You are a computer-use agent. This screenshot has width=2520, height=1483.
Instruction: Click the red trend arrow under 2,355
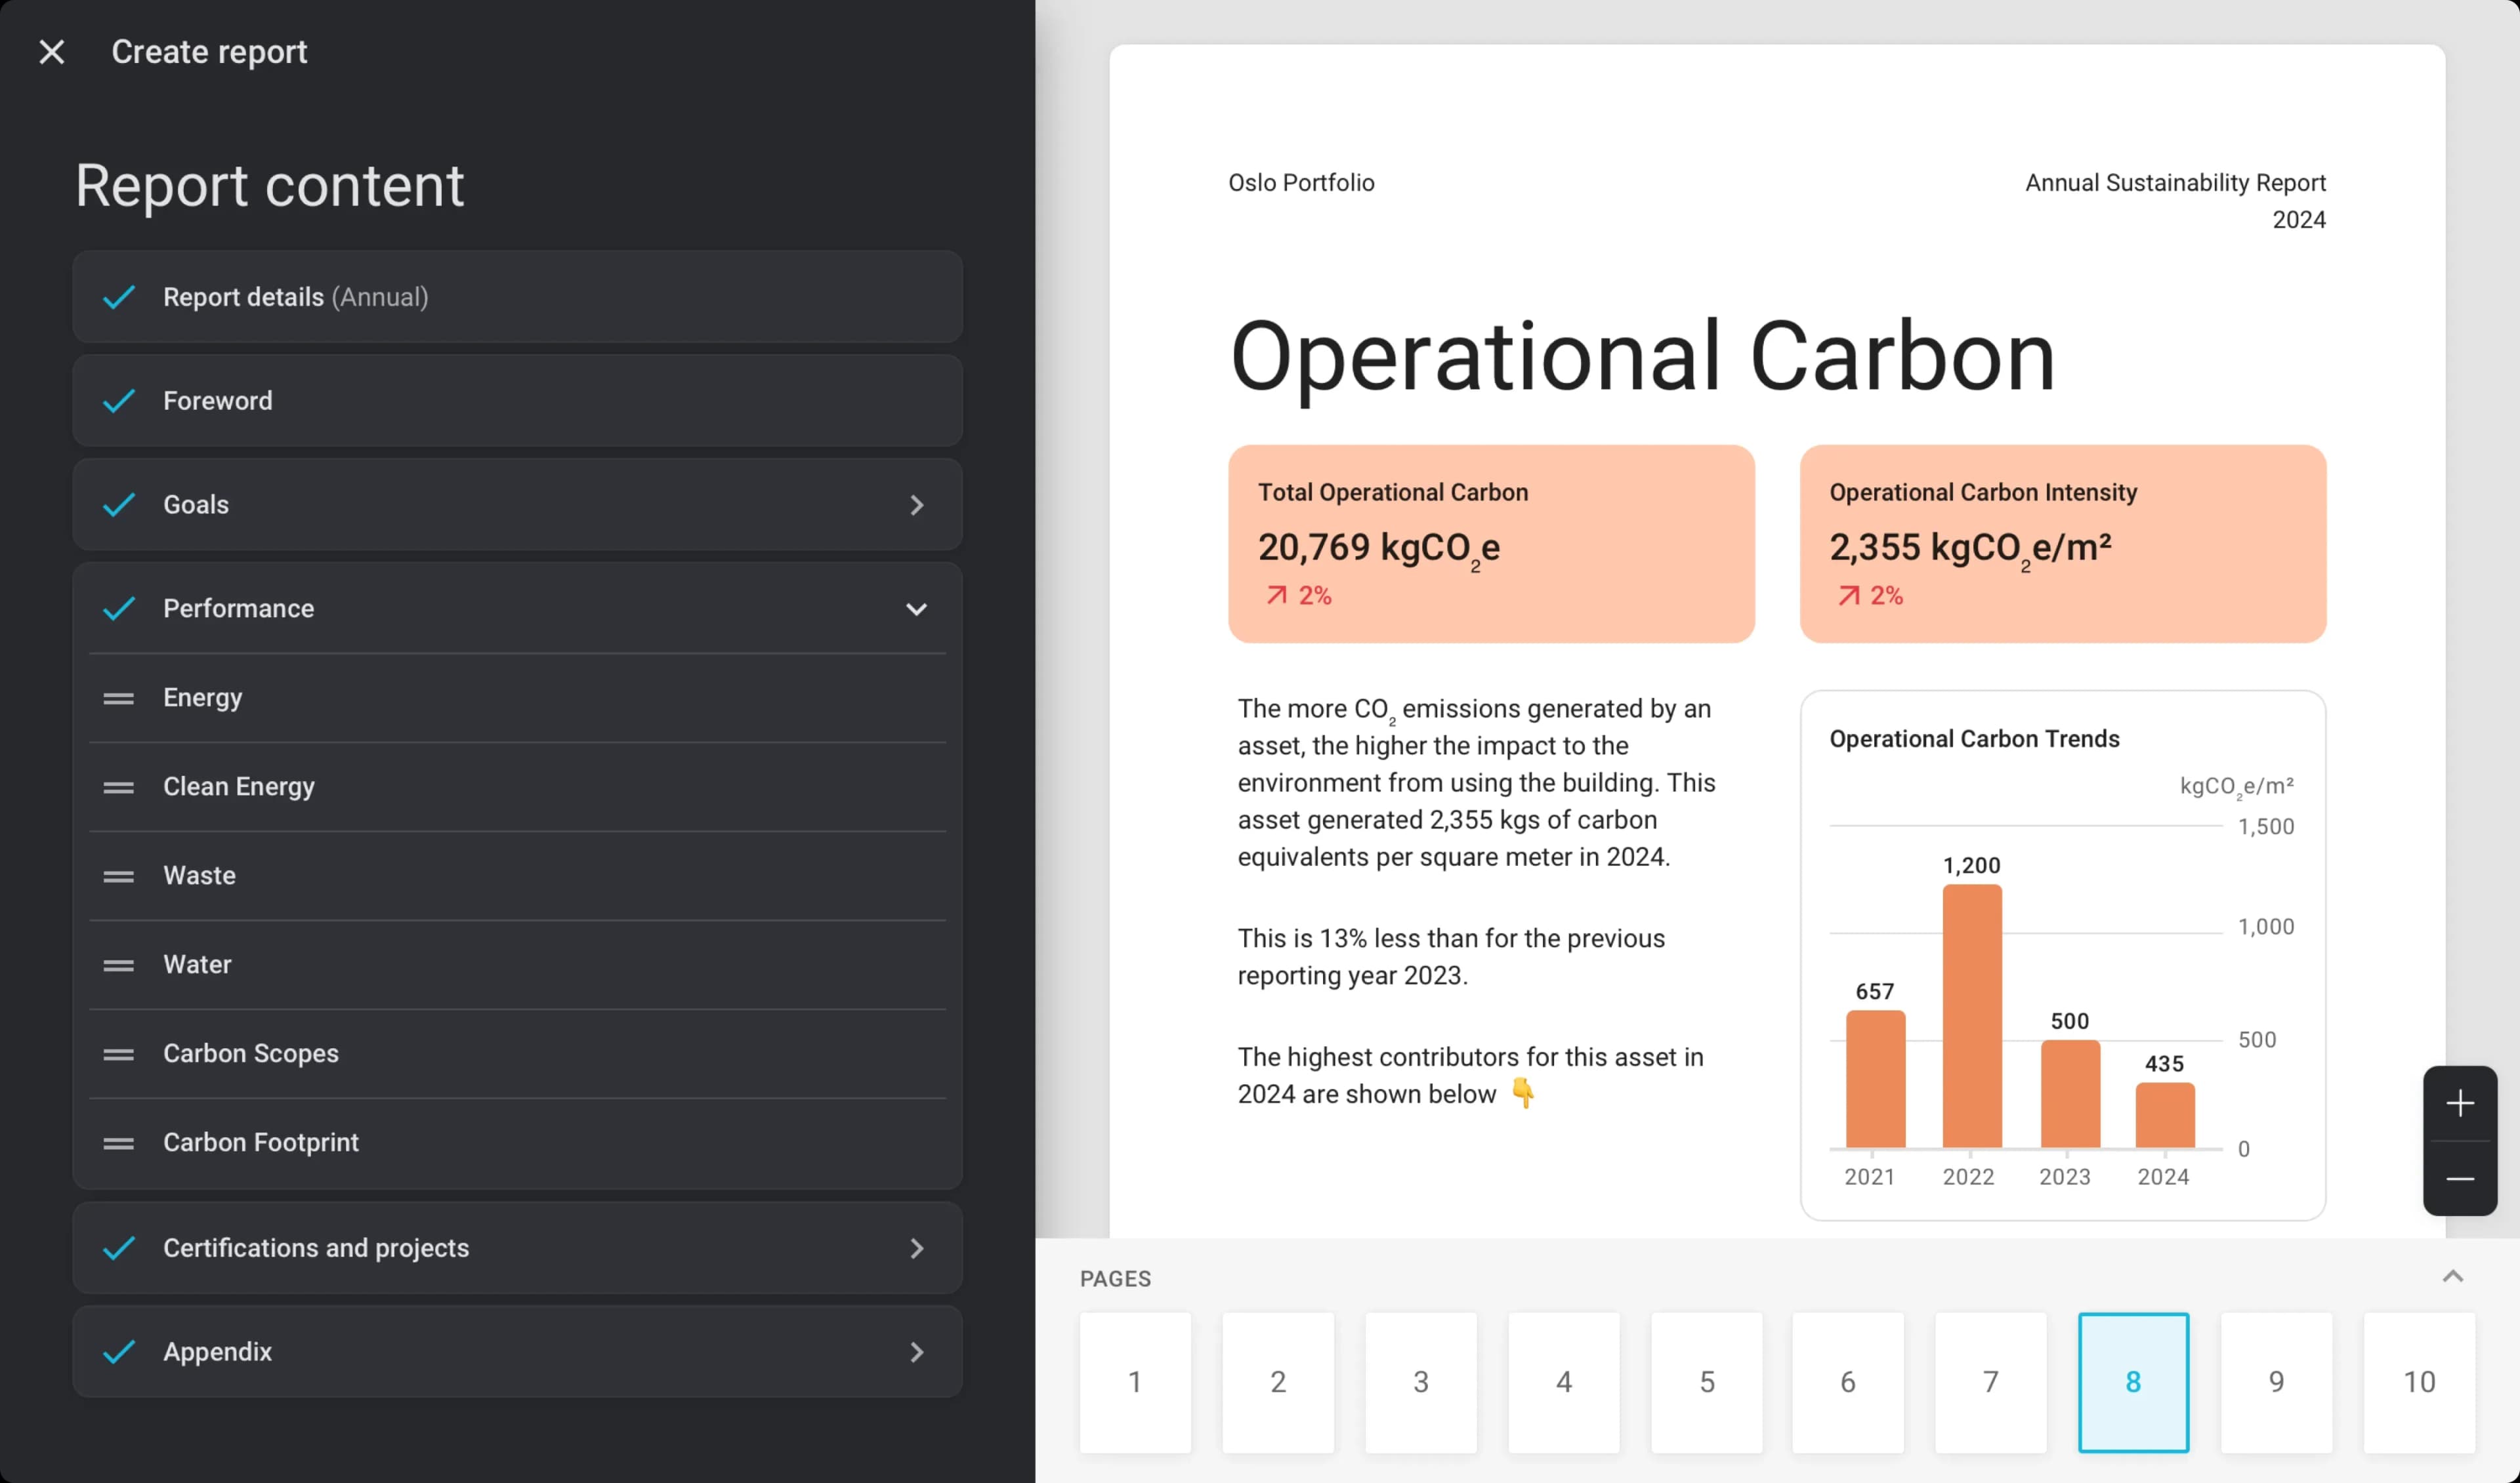(x=1849, y=597)
